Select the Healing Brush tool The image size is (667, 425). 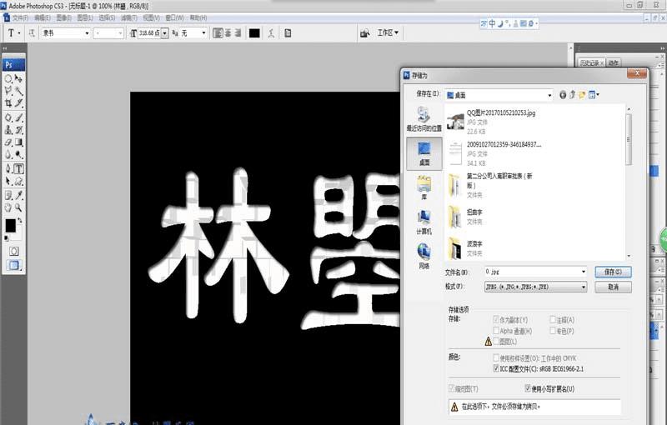[x=8, y=117]
